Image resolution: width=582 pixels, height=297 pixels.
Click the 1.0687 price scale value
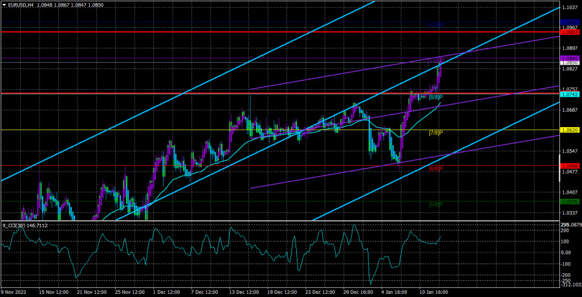570,110
